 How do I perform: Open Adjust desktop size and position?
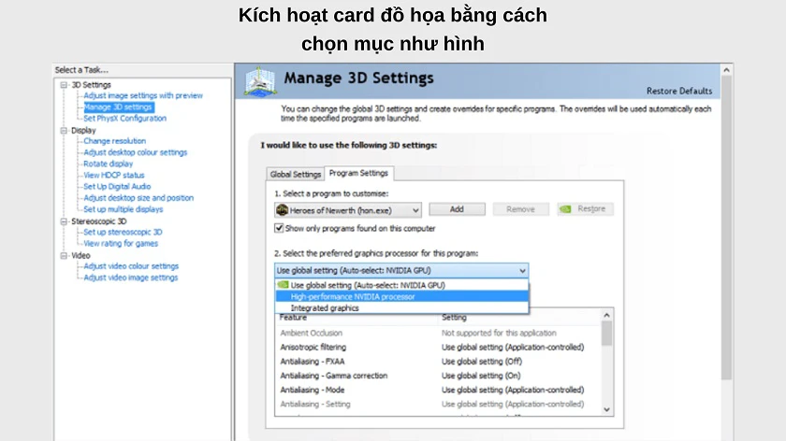pos(138,198)
